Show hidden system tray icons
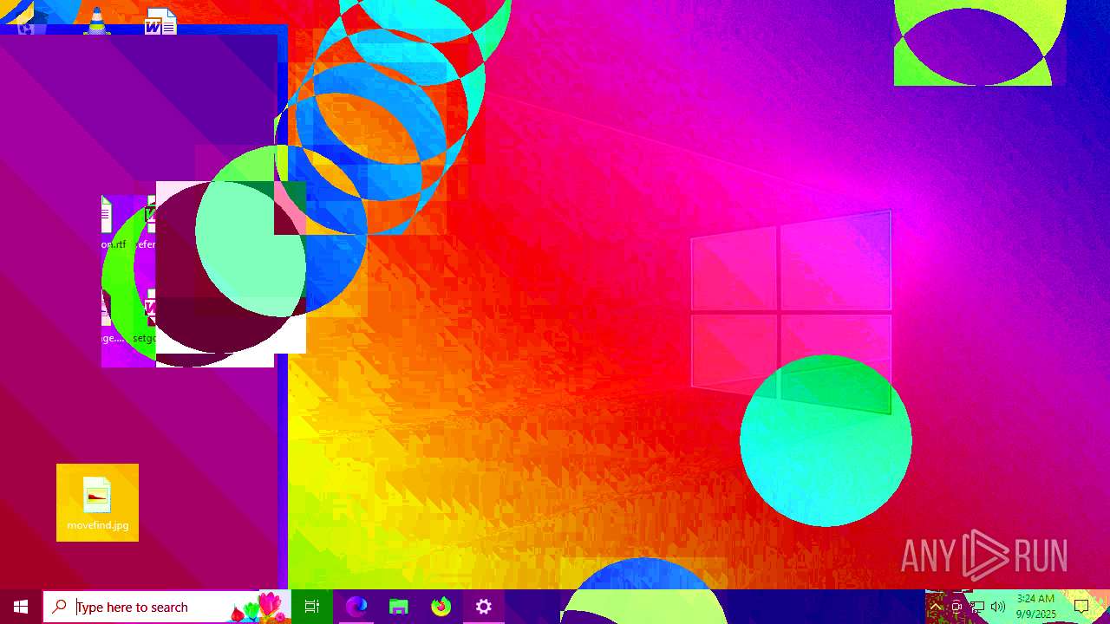 (x=936, y=607)
